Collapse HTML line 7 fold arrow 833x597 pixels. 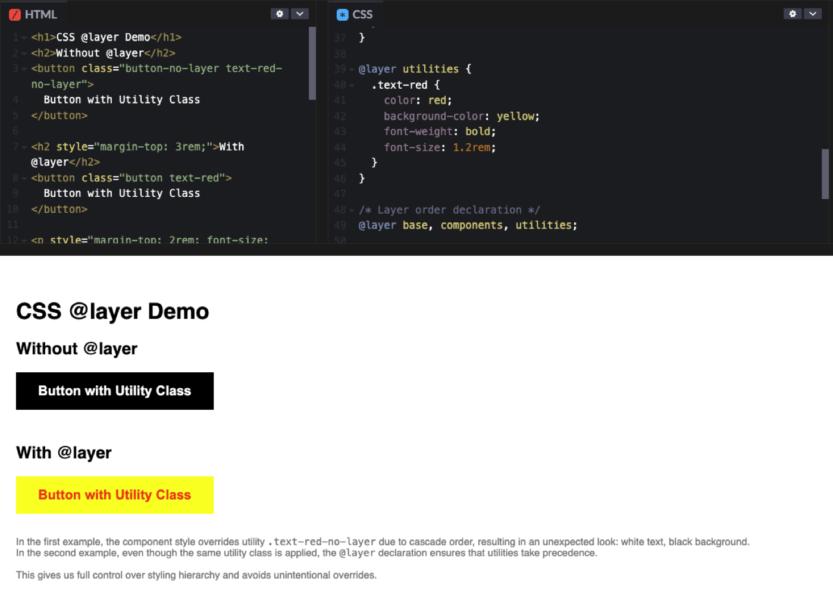[x=24, y=147]
